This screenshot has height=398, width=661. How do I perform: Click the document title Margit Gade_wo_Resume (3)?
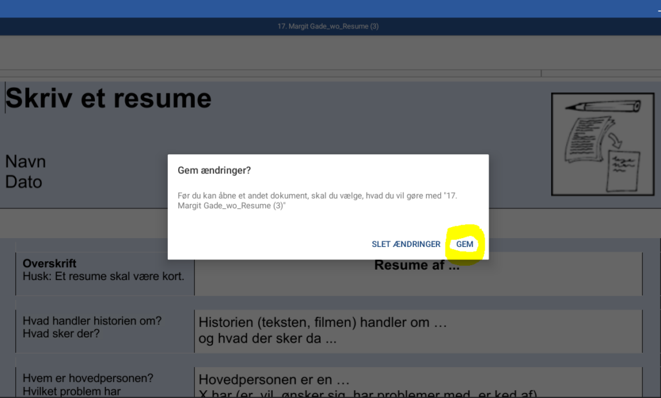(x=328, y=26)
